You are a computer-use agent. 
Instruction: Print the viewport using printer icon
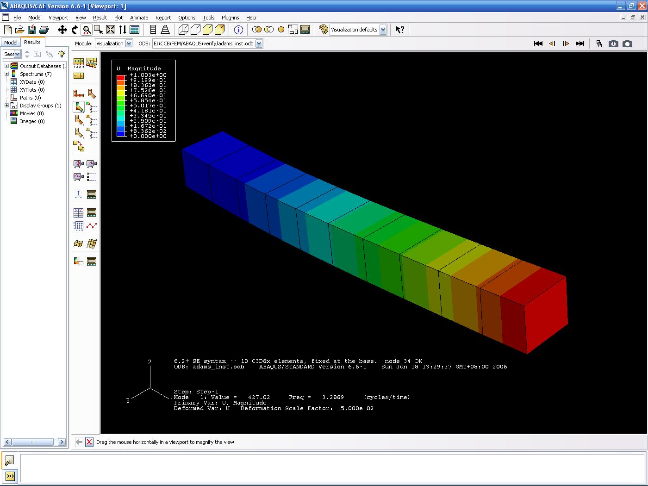(x=44, y=30)
